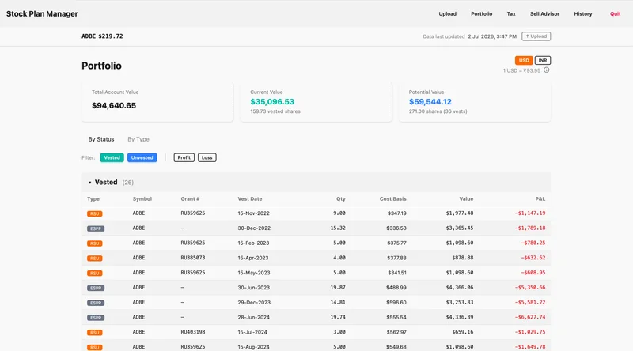This screenshot has height=351, width=633.
Task: Click 271.00 shares (36 vests) text
Action: [x=438, y=111]
